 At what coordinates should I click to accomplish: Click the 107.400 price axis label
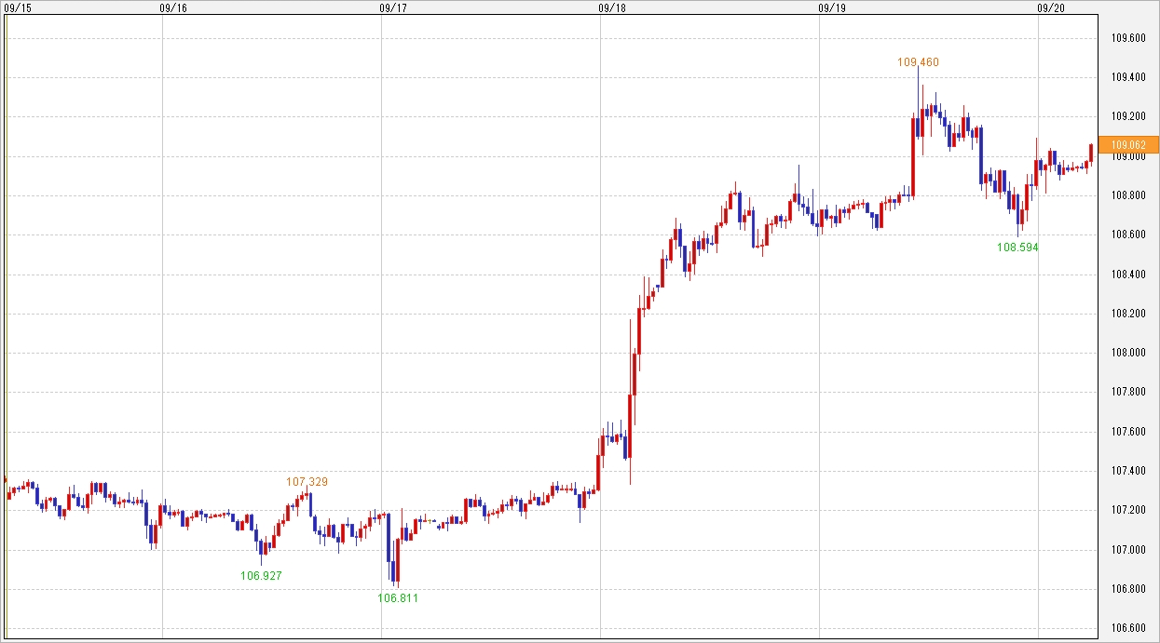[1128, 471]
